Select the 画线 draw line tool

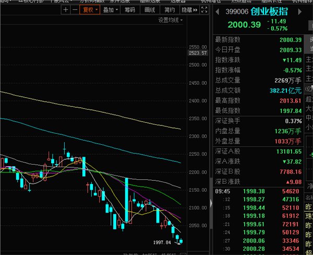click(150, 9)
